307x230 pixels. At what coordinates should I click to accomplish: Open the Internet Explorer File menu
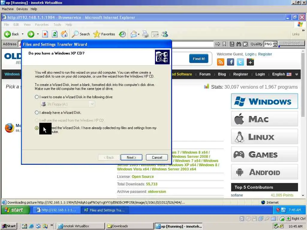[x=7, y=25]
